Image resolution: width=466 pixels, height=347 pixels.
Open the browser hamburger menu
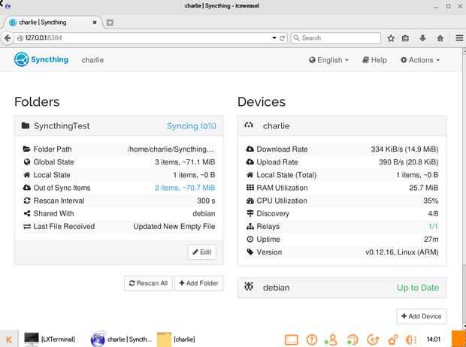click(x=459, y=38)
